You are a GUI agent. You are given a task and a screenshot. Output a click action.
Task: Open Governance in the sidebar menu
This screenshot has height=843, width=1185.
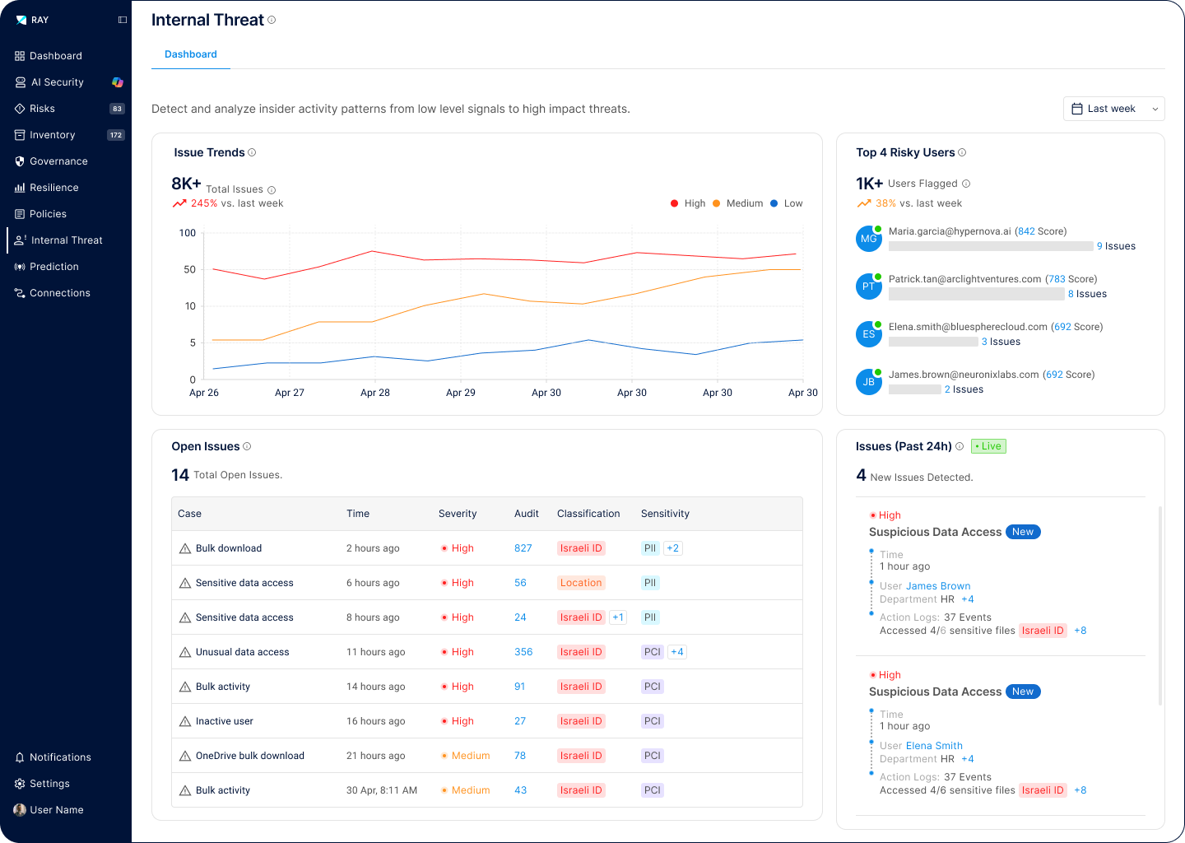(x=58, y=161)
